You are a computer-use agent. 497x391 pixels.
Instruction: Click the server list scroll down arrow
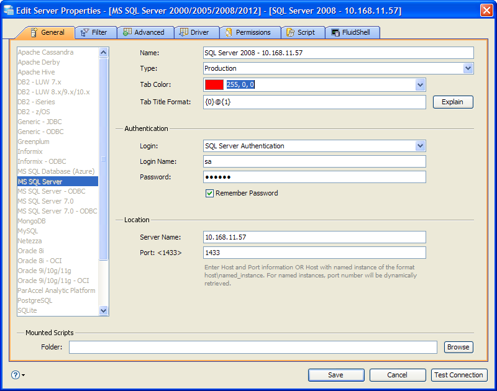(x=103, y=310)
